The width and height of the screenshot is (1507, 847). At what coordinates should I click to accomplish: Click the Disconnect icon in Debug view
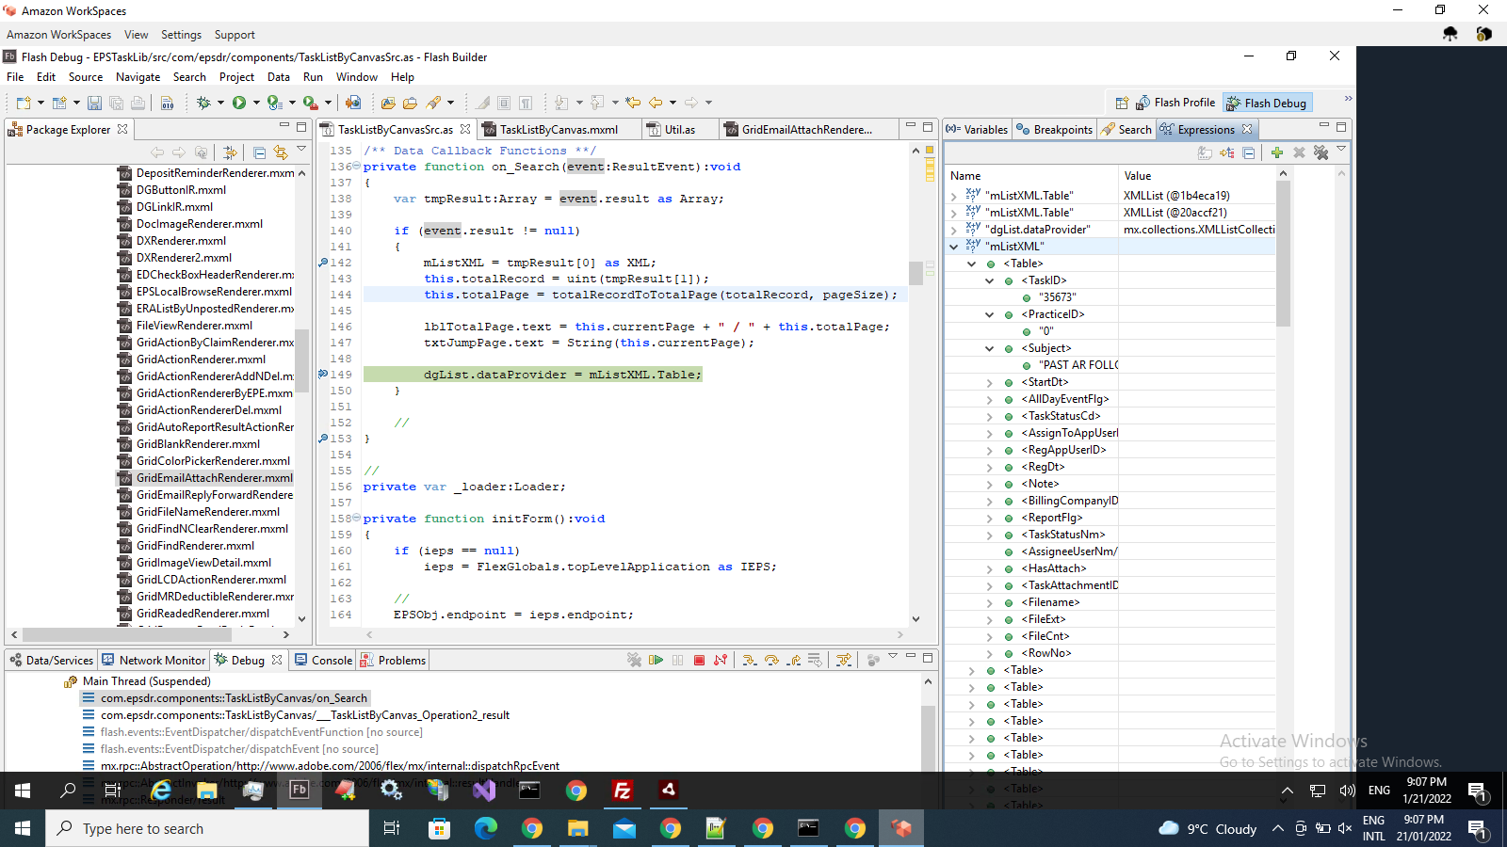click(721, 660)
